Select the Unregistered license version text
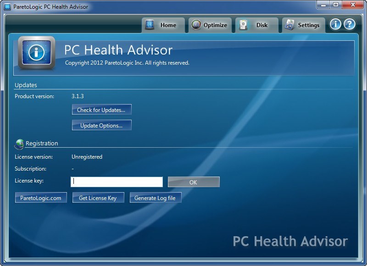This screenshot has height=266, width=367. (x=87, y=157)
